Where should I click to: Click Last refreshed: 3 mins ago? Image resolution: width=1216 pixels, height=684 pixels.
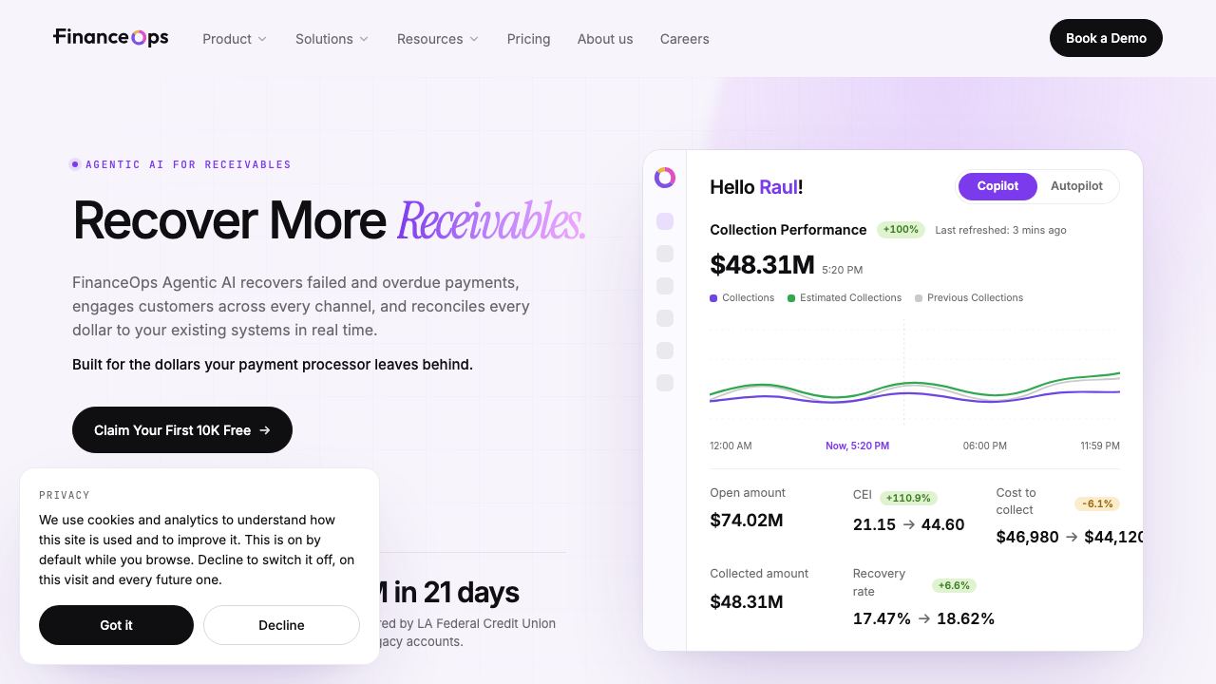[1000, 230]
